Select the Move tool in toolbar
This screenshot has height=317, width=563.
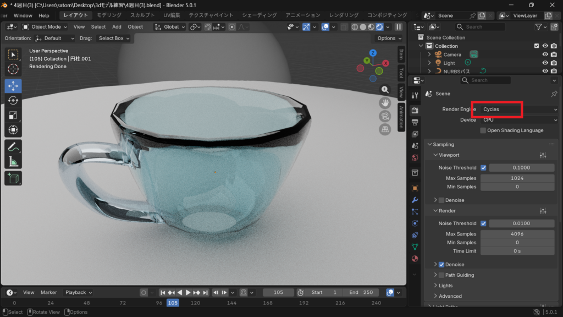13,86
